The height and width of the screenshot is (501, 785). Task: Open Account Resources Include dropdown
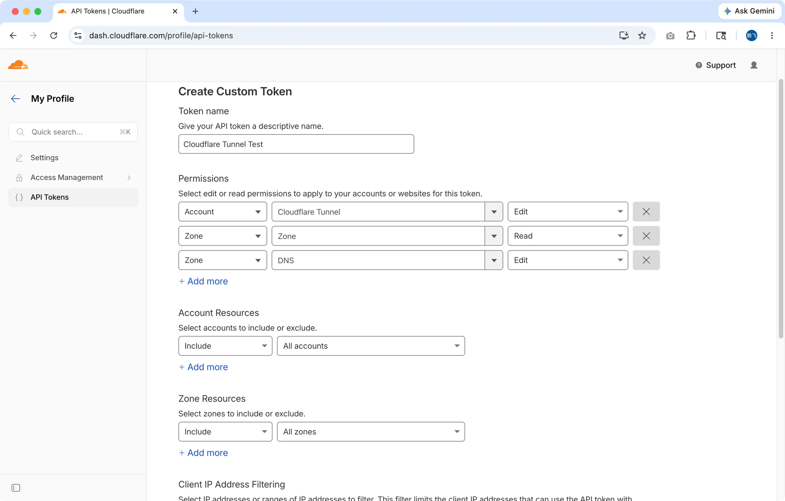tap(225, 346)
